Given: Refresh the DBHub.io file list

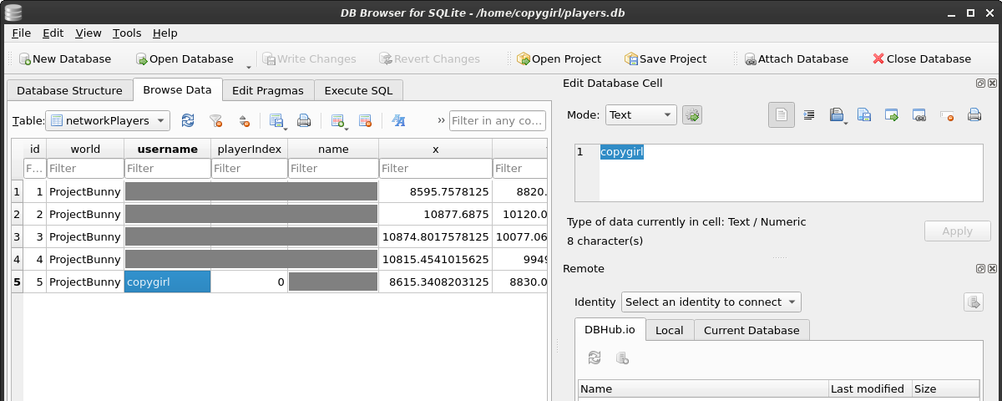Looking at the screenshot, I should tap(595, 358).
